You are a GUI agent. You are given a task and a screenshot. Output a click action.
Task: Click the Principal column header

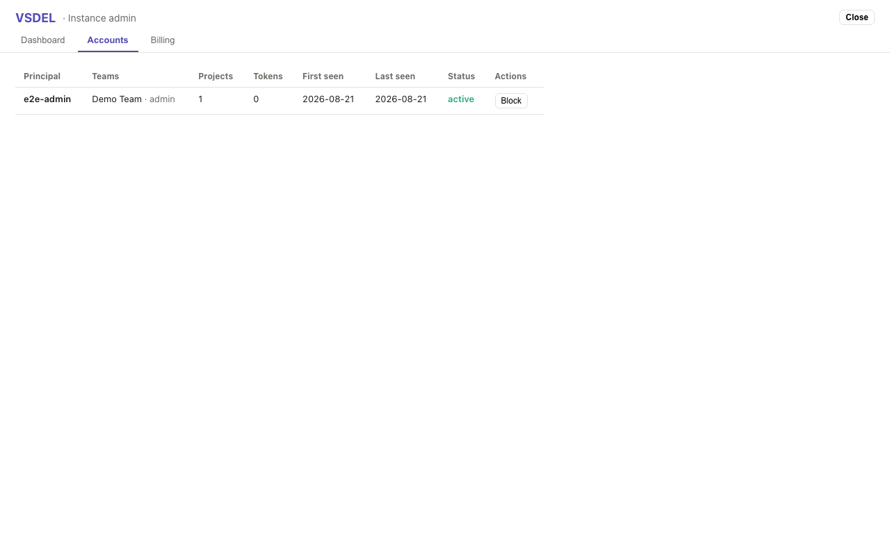tap(42, 76)
